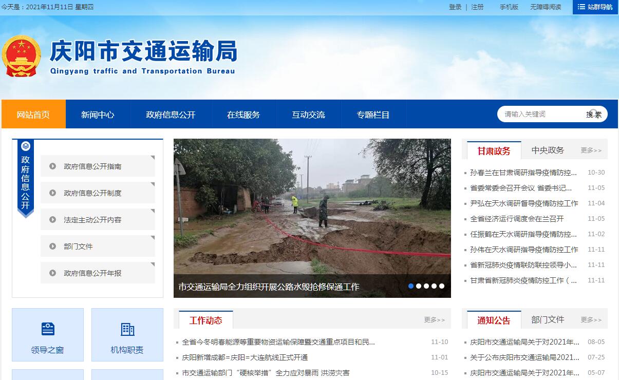This screenshot has height=380, width=619.
Task: Click the 搜索 search button
Action: coord(594,115)
